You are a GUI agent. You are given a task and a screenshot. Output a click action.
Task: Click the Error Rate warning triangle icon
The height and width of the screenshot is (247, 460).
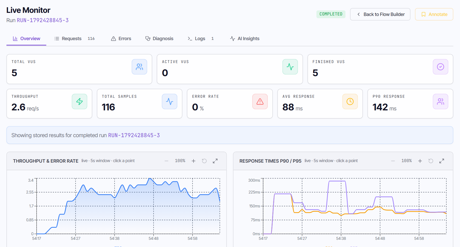pyautogui.click(x=260, y=102)
